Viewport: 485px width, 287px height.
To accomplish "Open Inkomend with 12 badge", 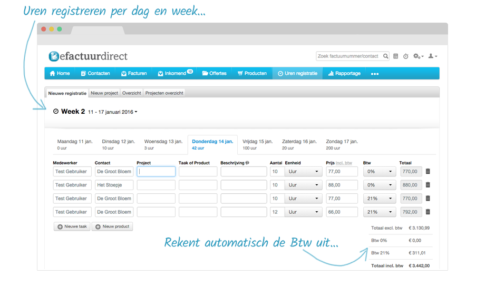I will point(175,74).
